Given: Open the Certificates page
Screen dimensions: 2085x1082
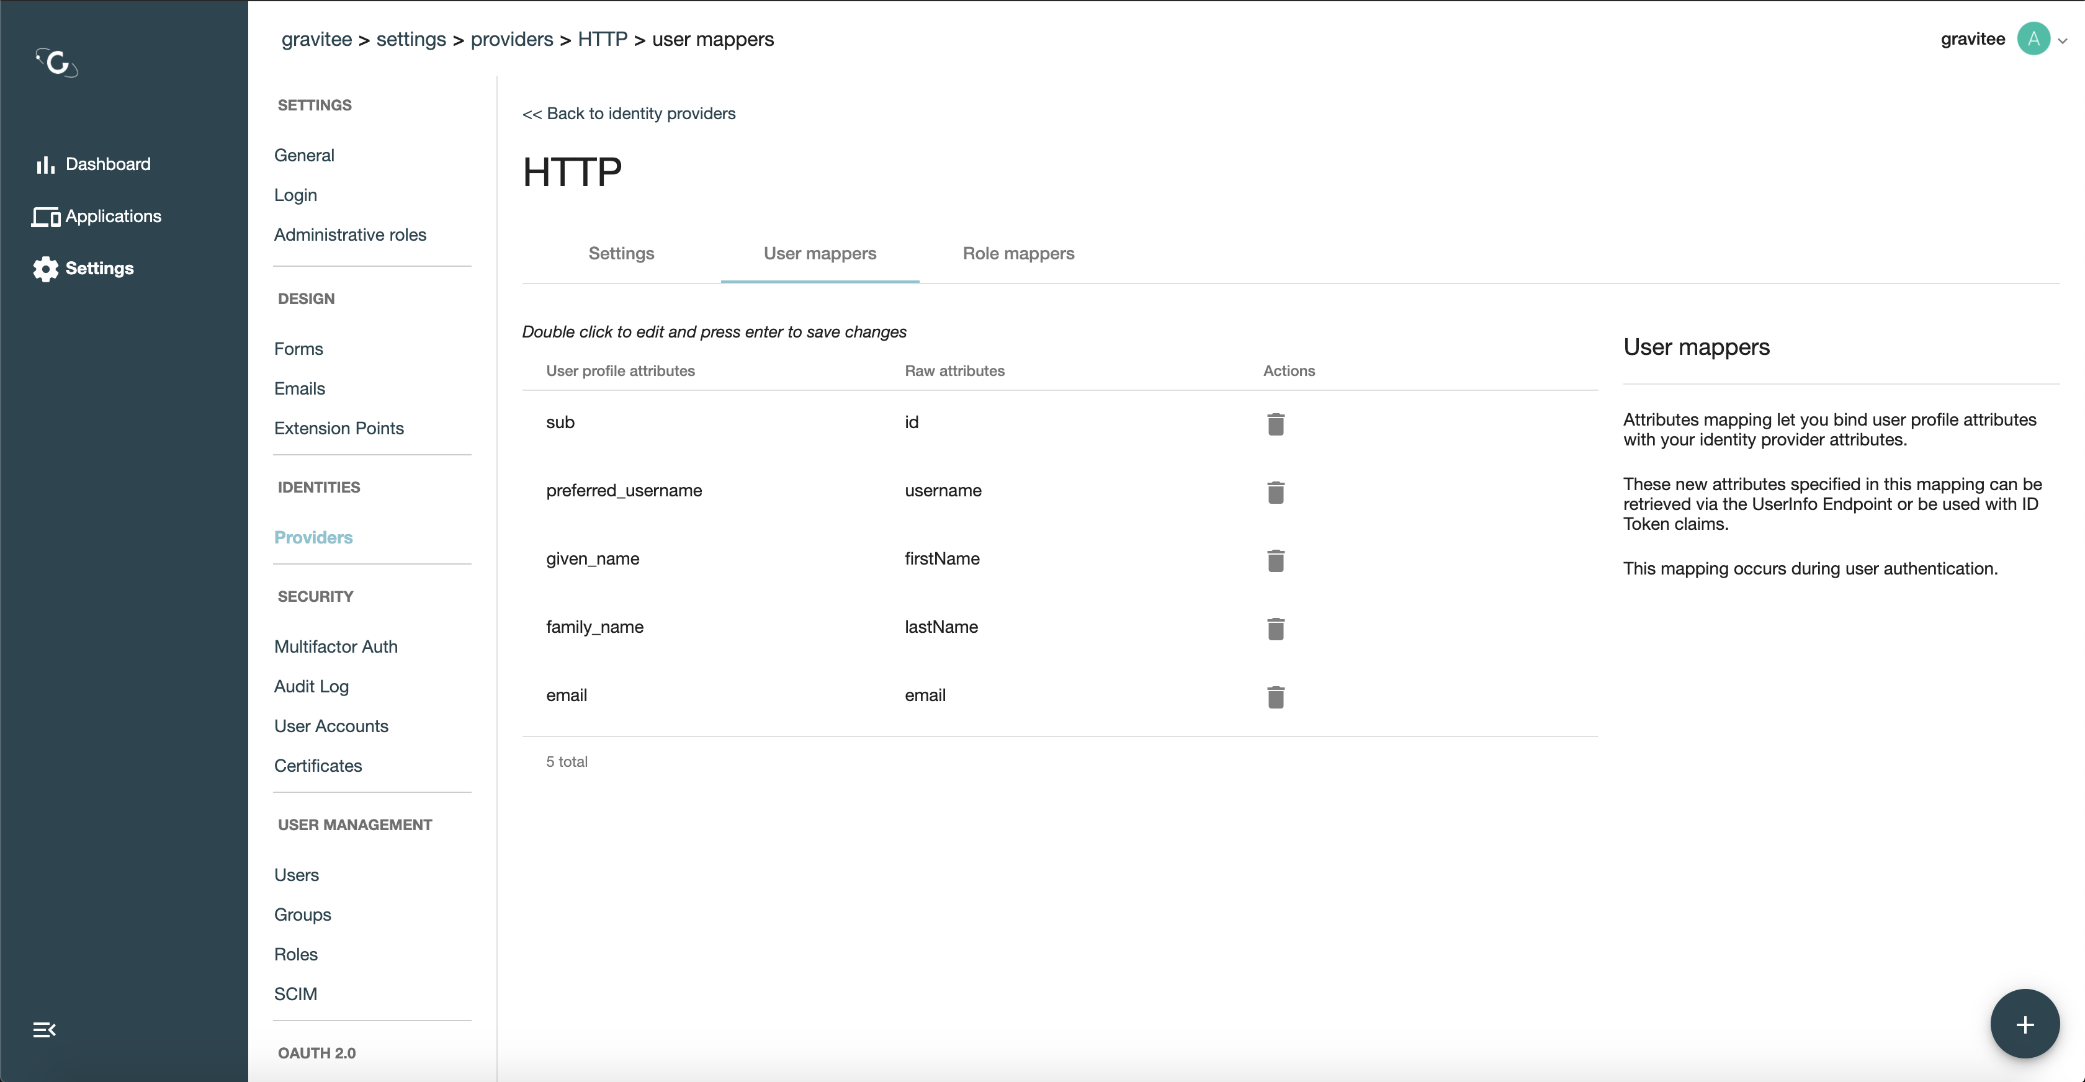Looking at the screenshot, I should [317, 766].
